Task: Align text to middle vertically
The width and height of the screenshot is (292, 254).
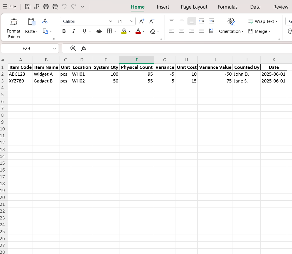Action: [x=181, y=21]
